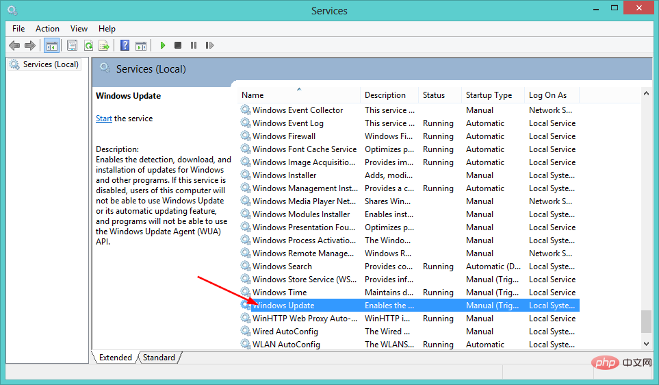Viewport: 659px width, 385px height.
Task: Click the Start Service play icon
Action: [x=163, y=46]
